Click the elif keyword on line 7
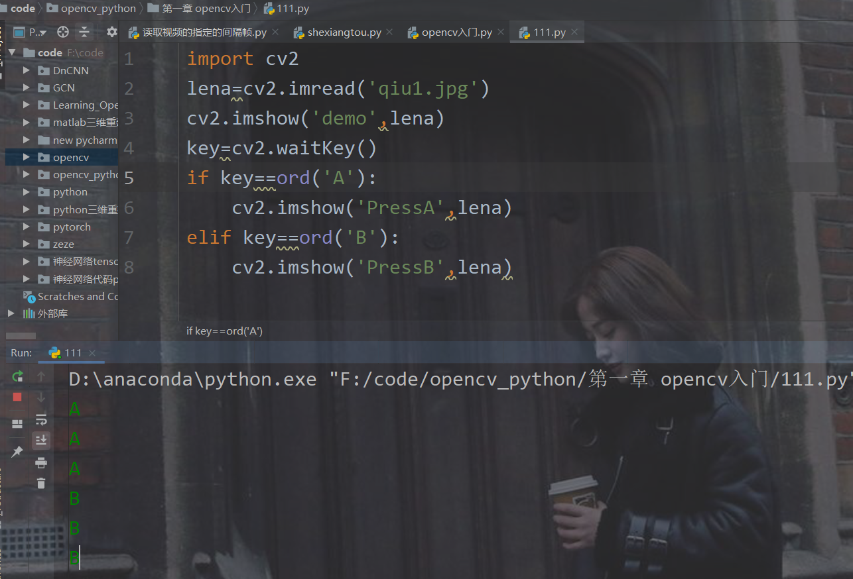The height and width of the screenshot is (579, 853). 209,238
